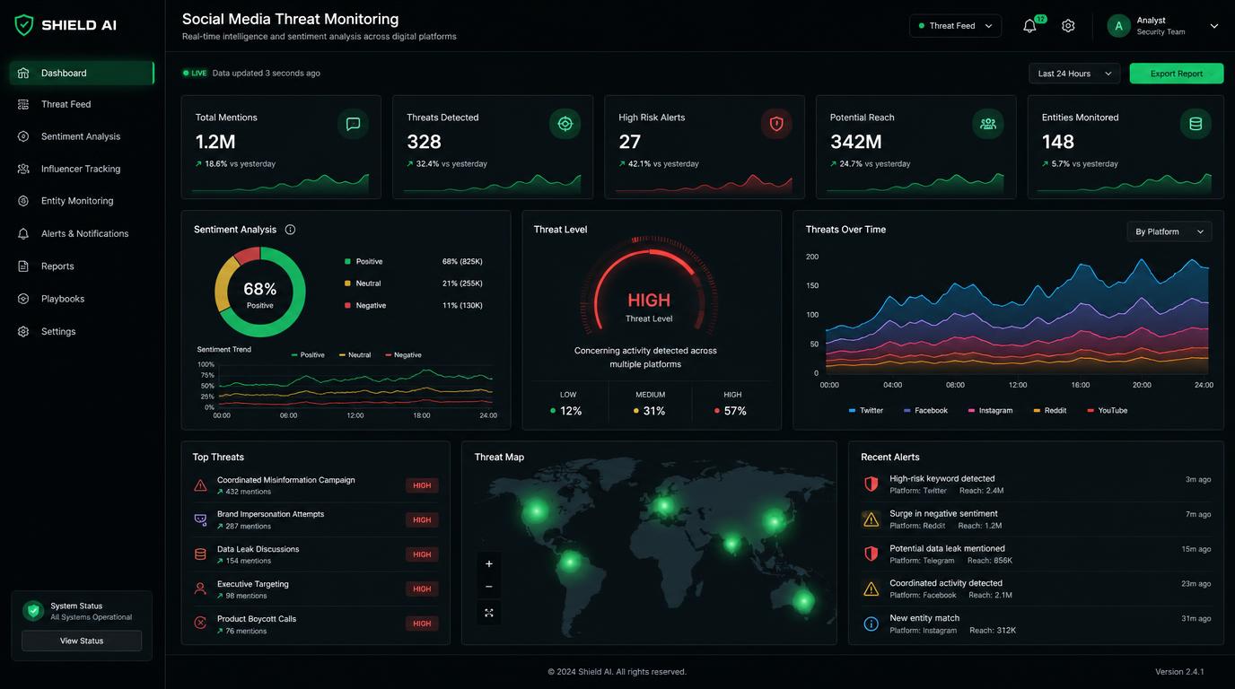Expand the Threat Map to fullscreen

pyautogui.click(x=489, y=613)
